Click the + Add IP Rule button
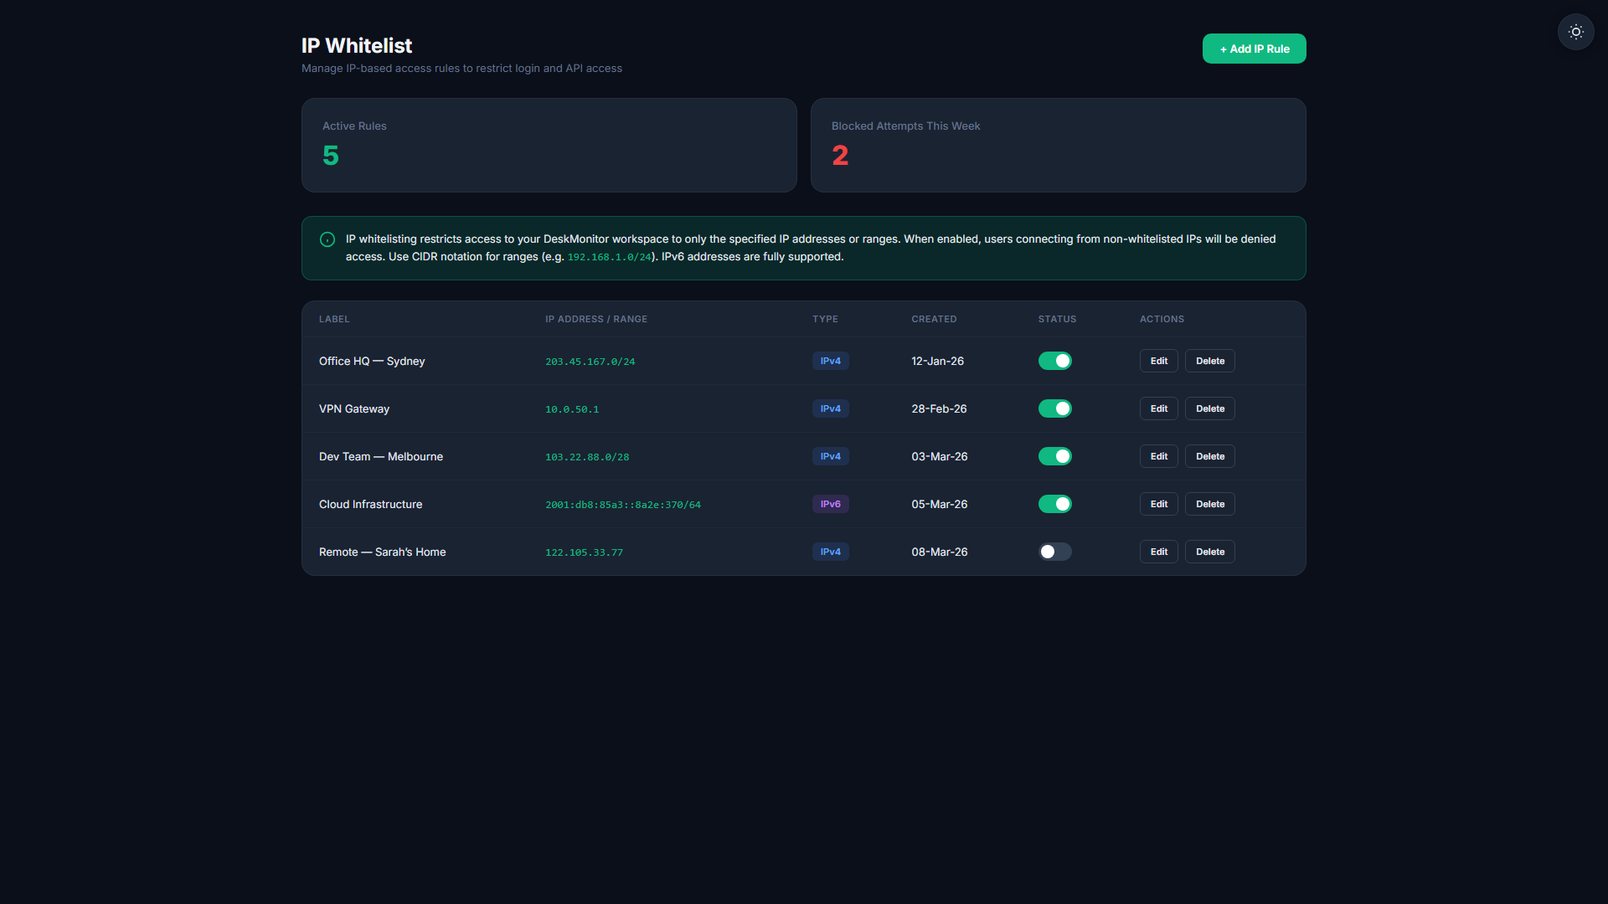Viewport: 1608px width, 904px height. click(x=1254, y=49)
